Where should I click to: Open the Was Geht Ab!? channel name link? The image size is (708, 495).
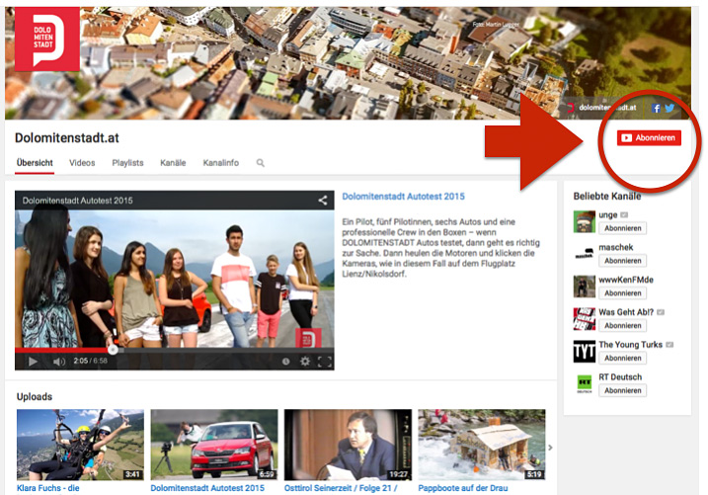626,312
